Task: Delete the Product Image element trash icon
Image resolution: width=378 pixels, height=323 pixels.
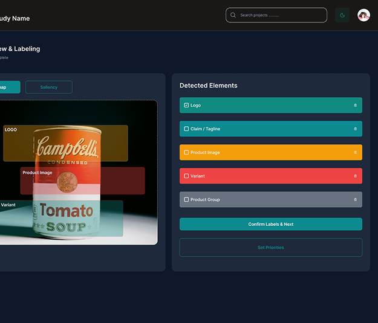Action: tap(355, 152)
